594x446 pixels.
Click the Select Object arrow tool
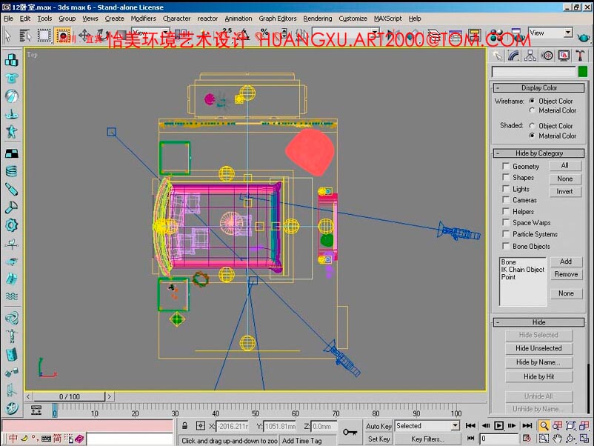click(x=7, y=36)
